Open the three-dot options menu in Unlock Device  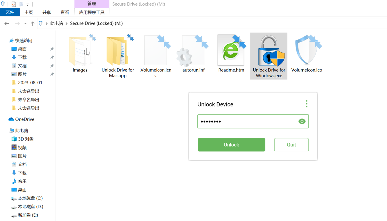point(307,104)
